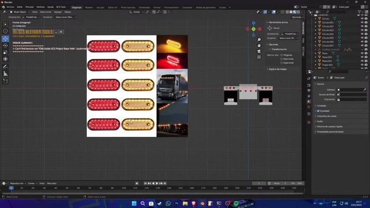The height and width of the screenshot is (208, 370).
Task: Activate the Measure tool
Action: pos(5,74)
